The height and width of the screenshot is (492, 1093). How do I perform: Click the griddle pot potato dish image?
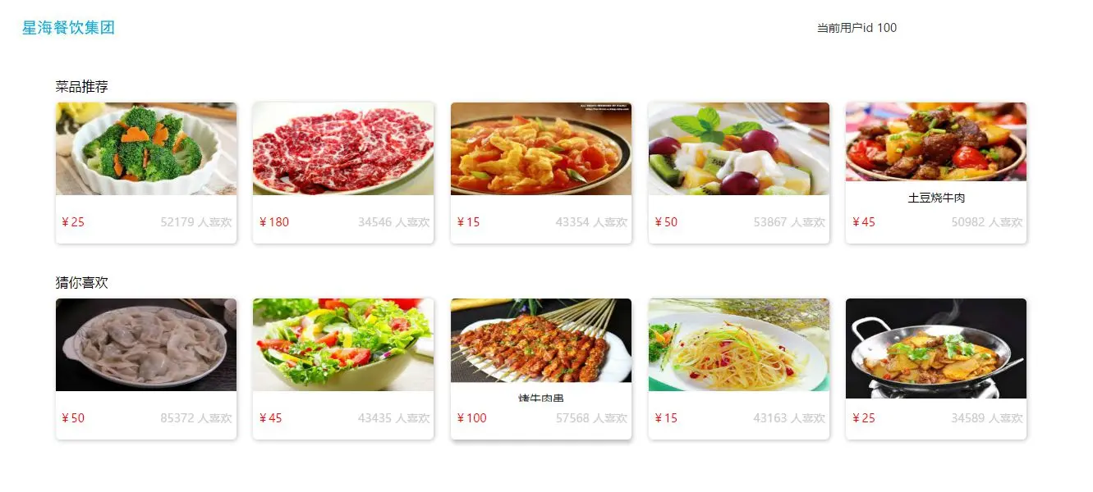[936, 348]
